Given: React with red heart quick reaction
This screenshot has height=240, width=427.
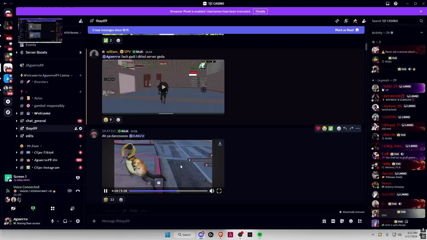Looking at the screenshot, I should pyautogui.click(x=318, y=128).
